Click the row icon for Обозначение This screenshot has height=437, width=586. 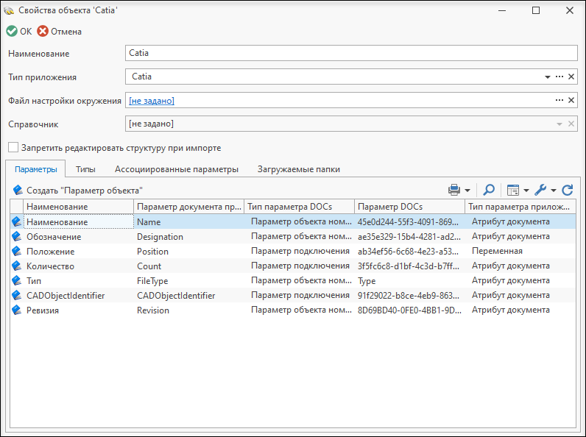16,236
